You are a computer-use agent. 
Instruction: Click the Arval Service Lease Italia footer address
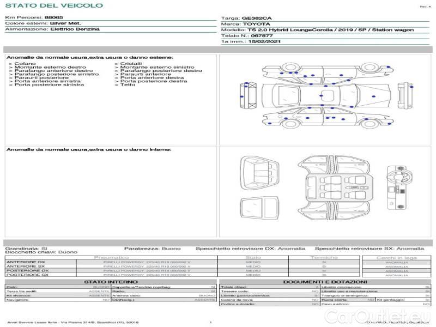point(73,323)
